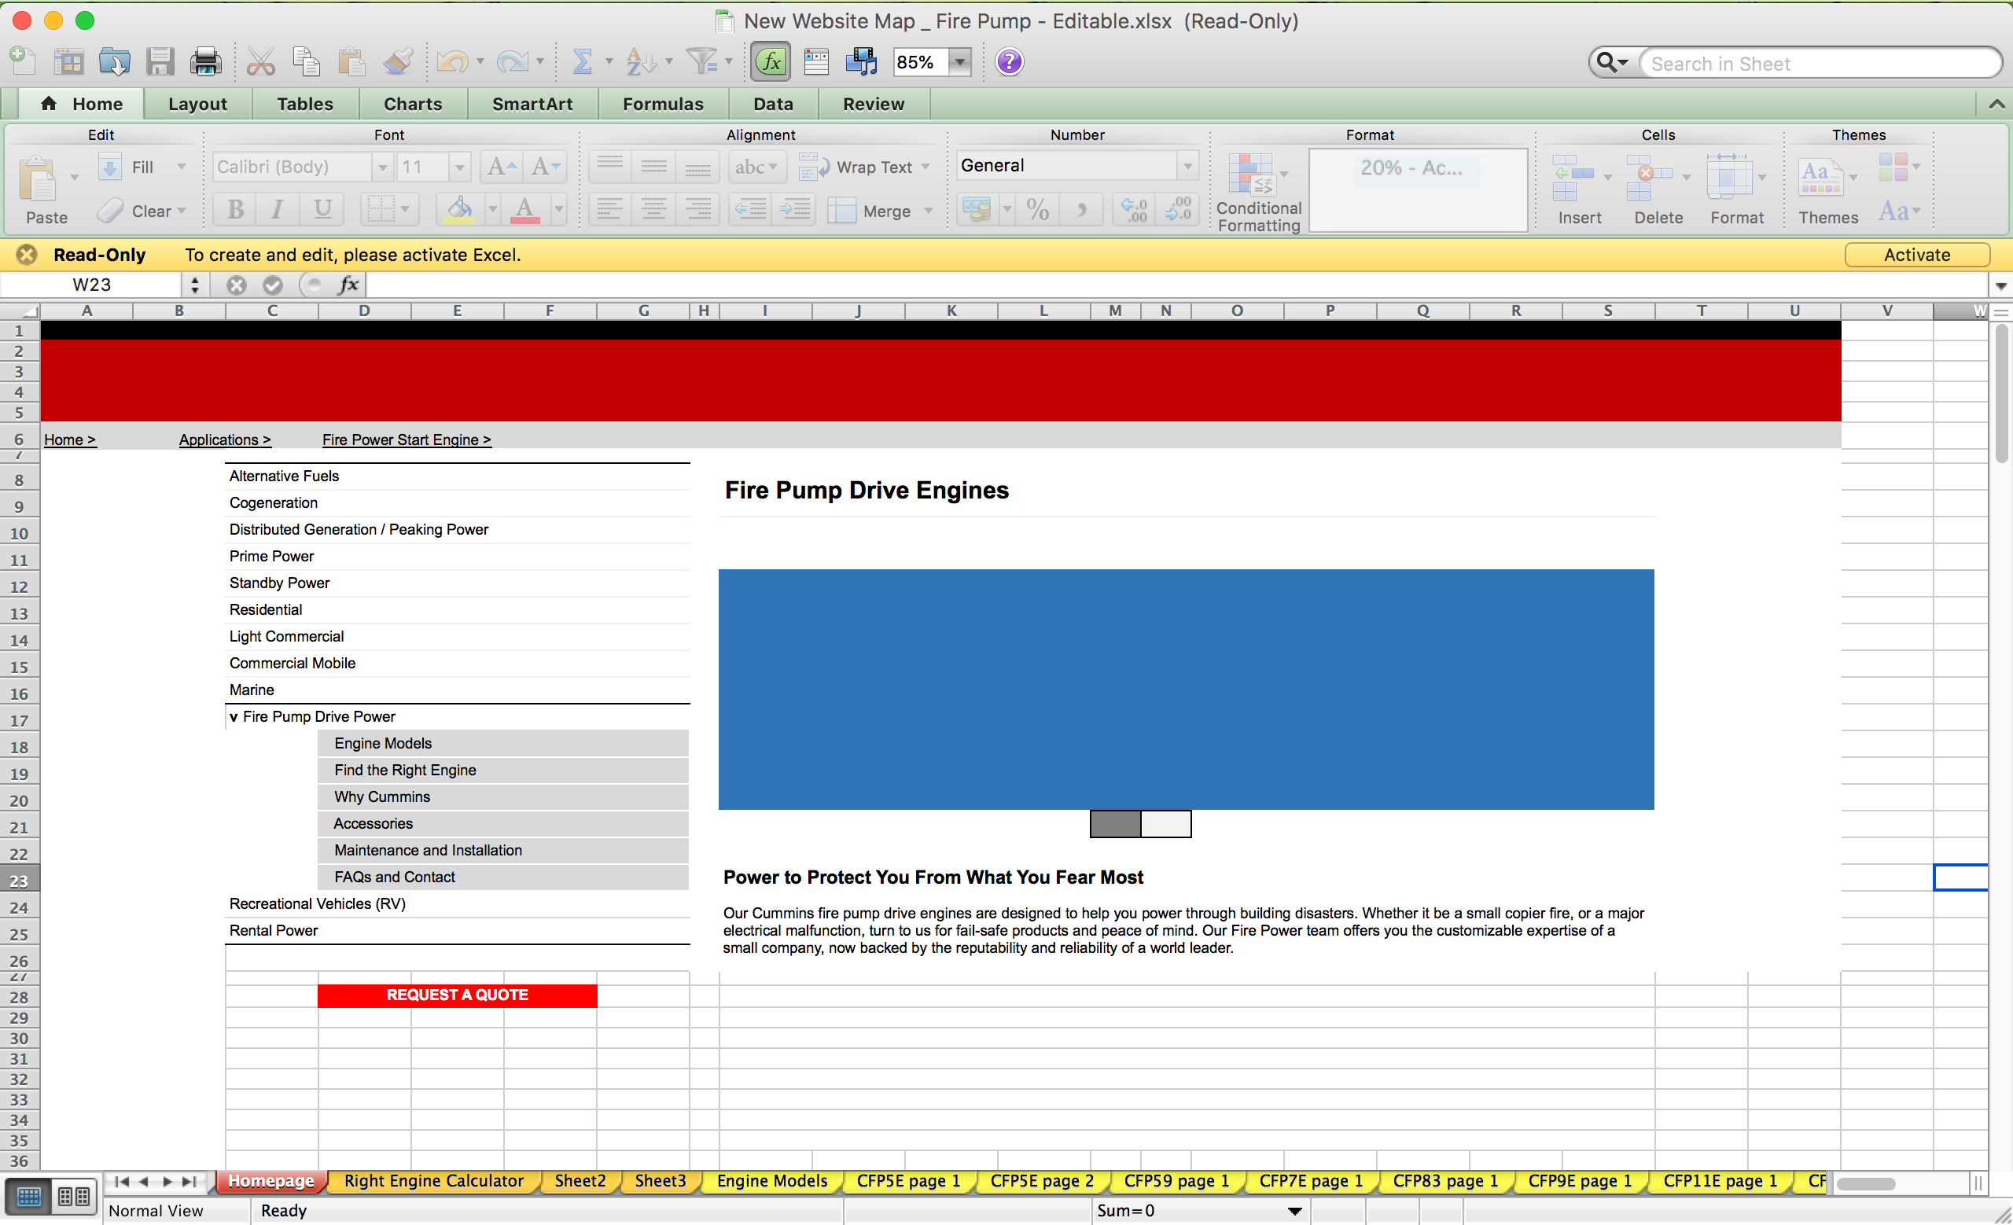Switch to Page Layout view button
Screen dimensions: 2013x1225
point(74,1198)
